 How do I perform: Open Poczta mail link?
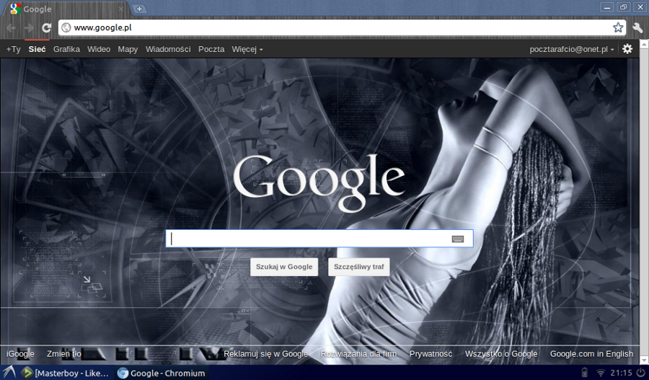211,49
